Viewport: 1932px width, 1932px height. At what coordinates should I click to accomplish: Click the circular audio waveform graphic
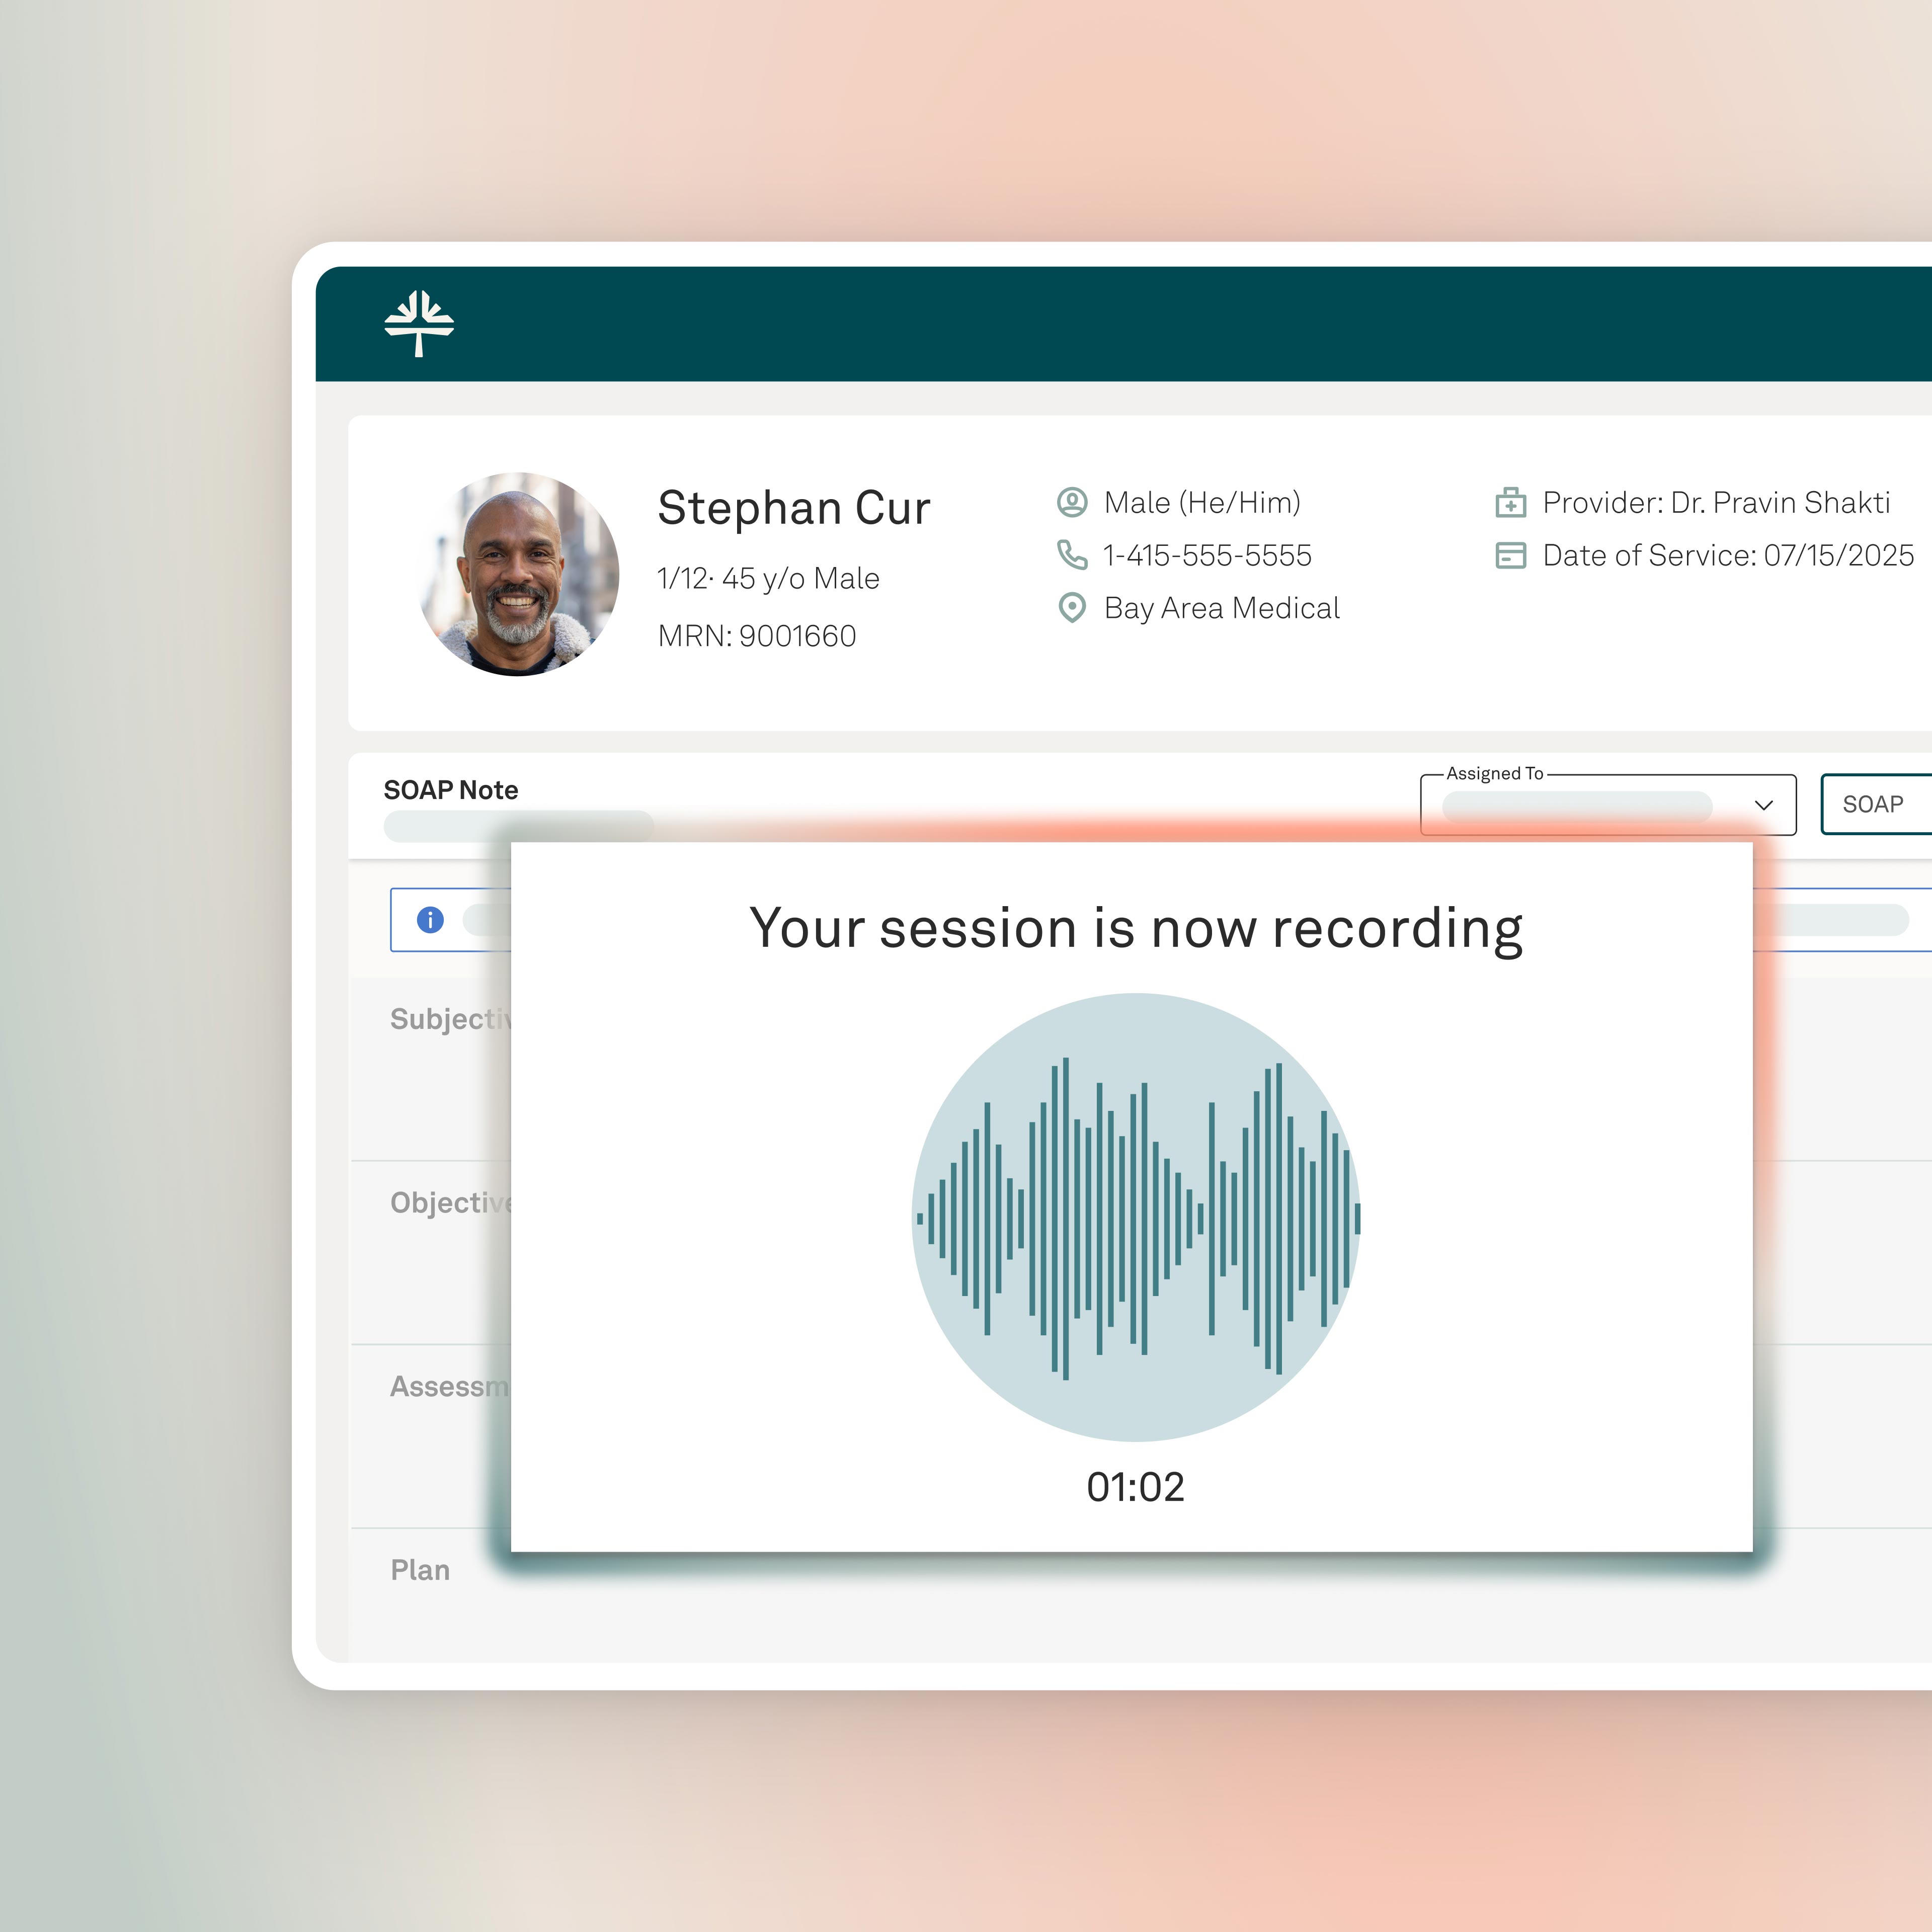(x=1135, y=1217)
